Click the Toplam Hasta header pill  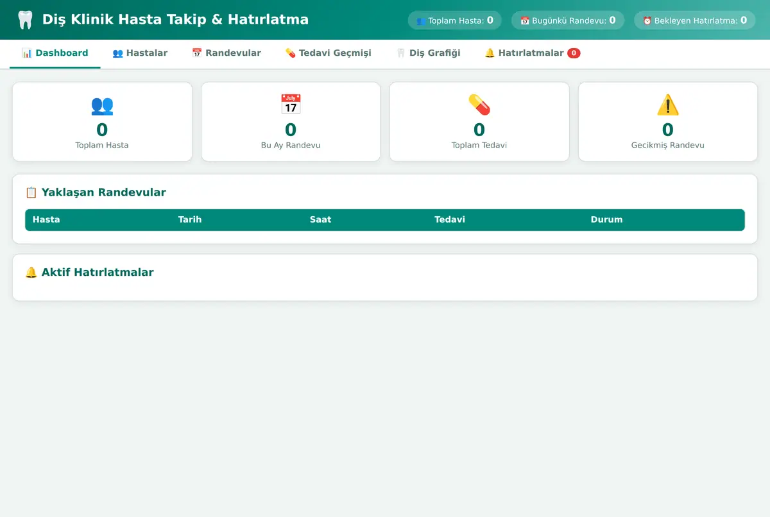455,21
